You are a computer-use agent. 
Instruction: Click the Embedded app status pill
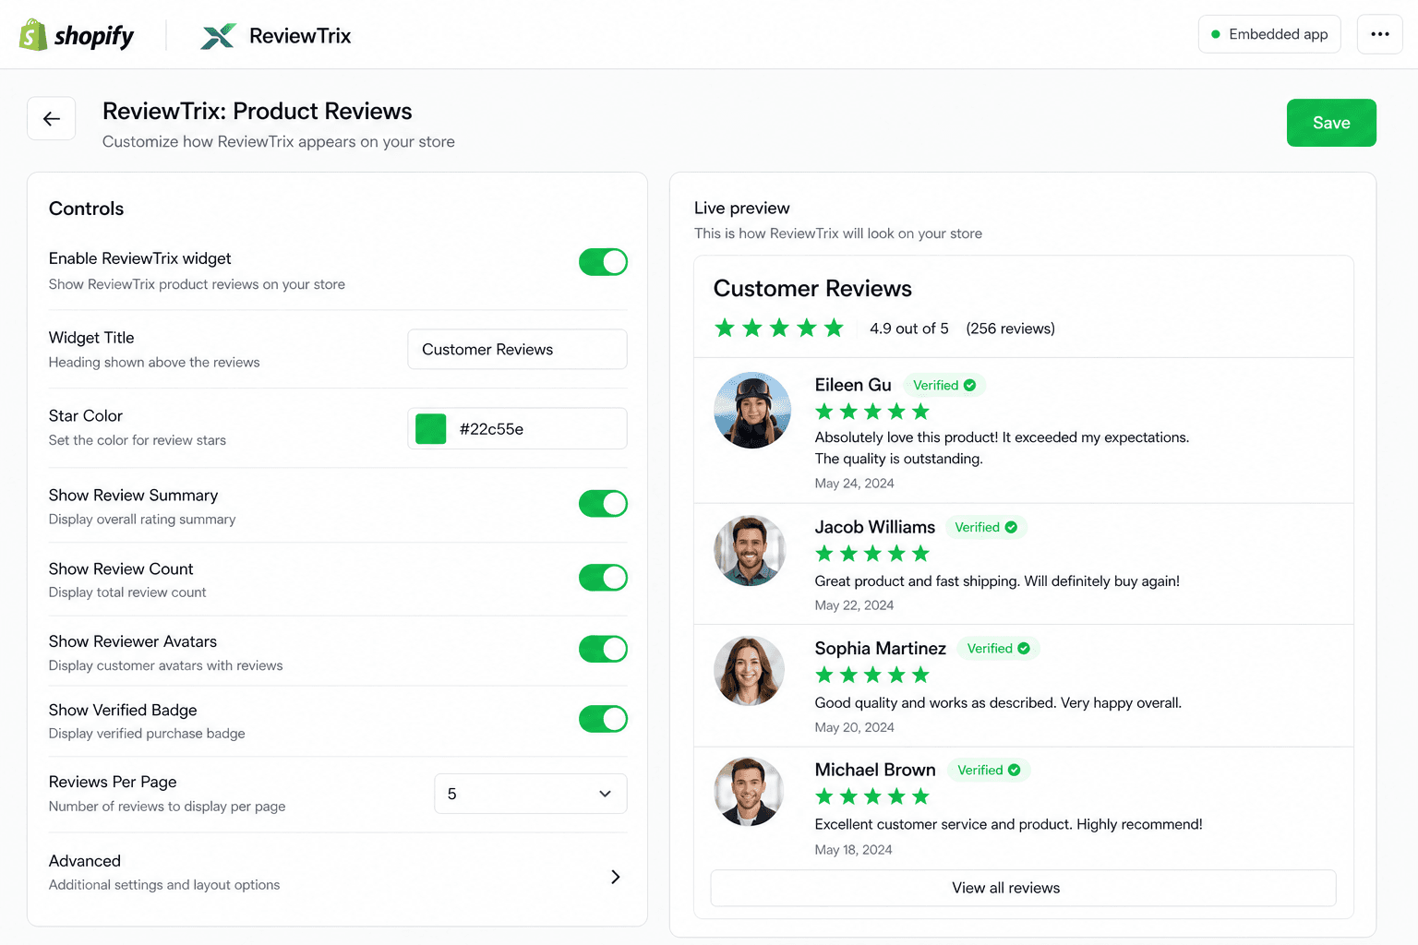[1269, 34]
